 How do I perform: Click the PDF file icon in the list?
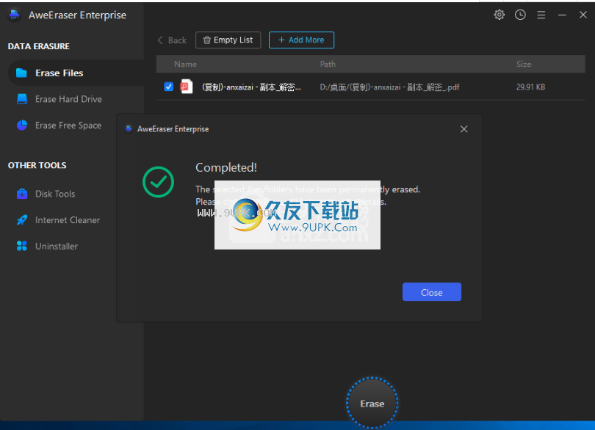tap(187, 87)
